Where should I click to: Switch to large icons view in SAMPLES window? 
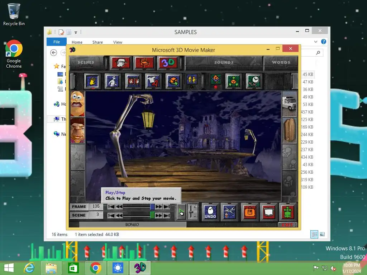click(x=322, y=234)
